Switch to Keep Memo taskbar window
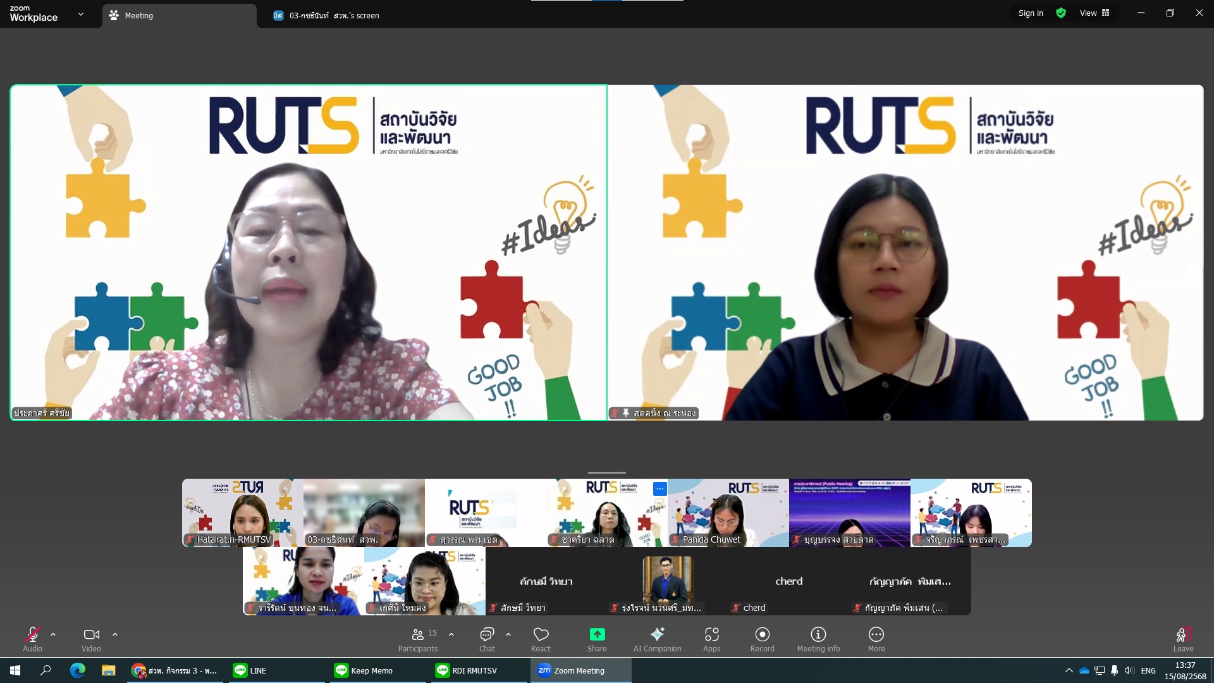This screenshot has width=1214, height=683. coord(377,670)
